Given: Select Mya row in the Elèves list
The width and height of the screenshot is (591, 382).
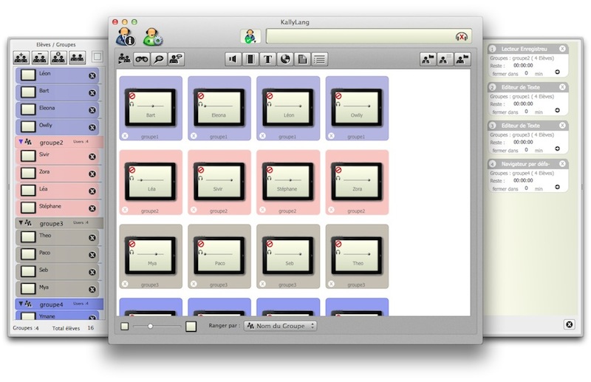Looking at the screenshot, I should click(x=58, y=289).
